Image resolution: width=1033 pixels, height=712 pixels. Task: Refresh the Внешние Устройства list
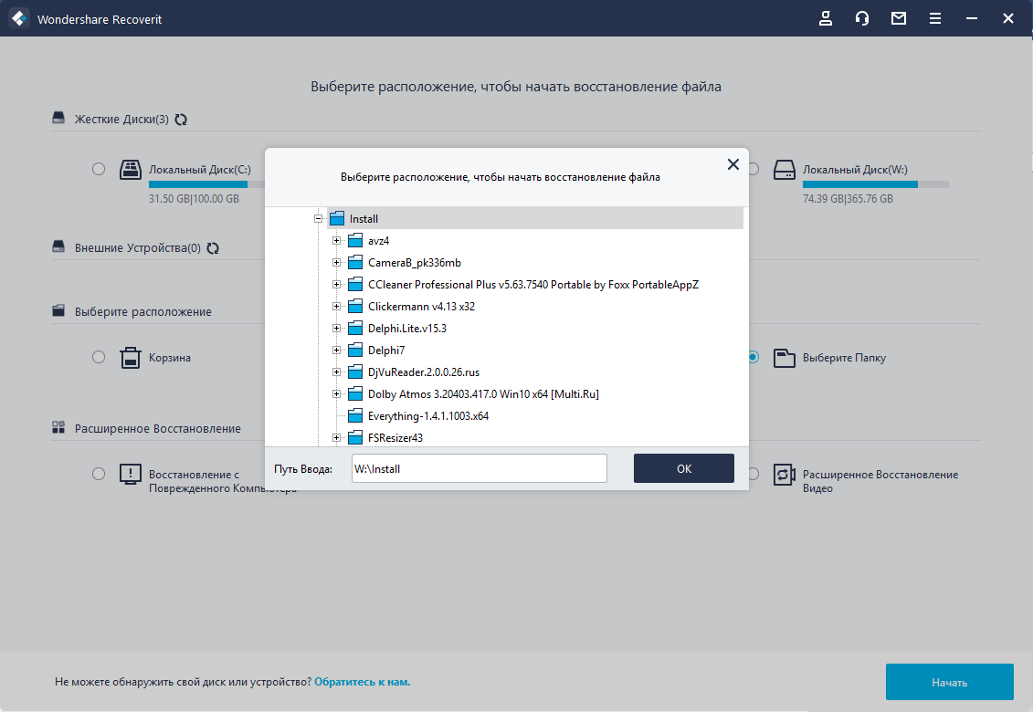click(x=212, y=248)
